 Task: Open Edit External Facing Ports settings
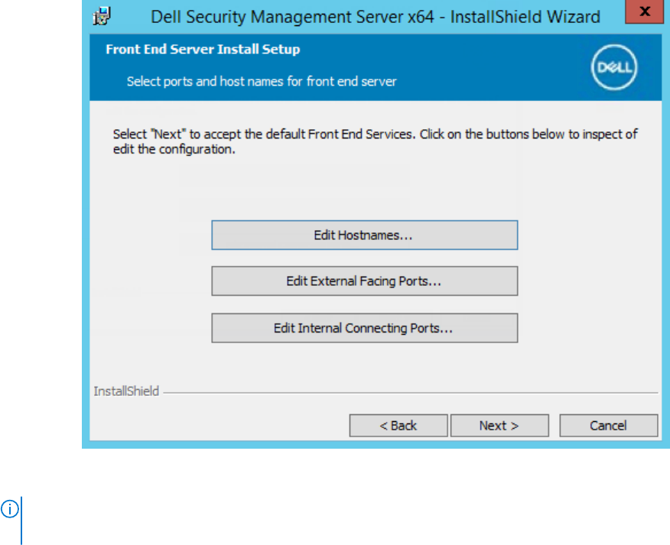tap(365, 281)
